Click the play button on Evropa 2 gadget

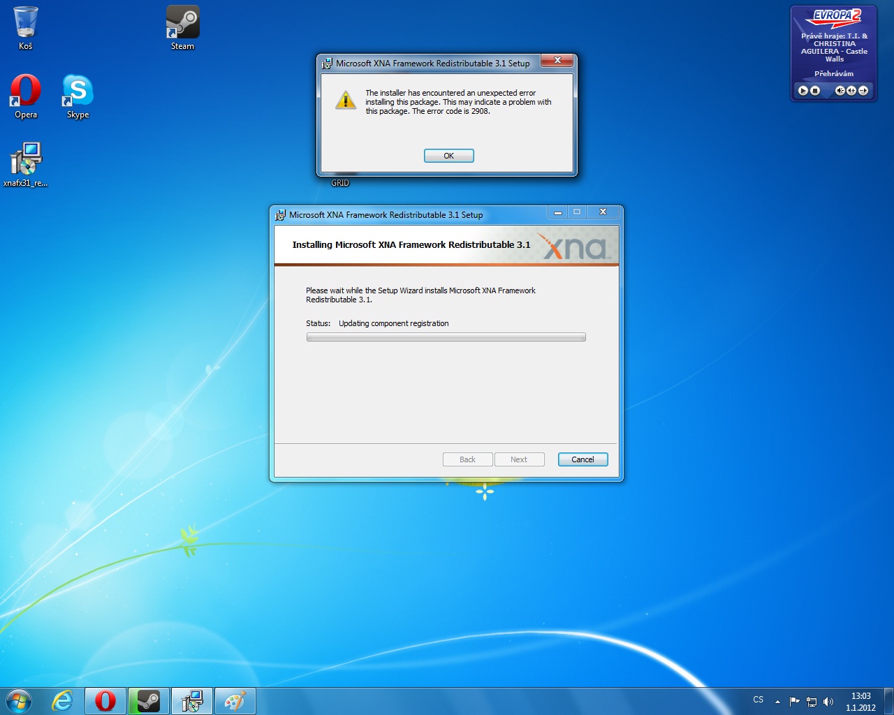tap(803, 90)
